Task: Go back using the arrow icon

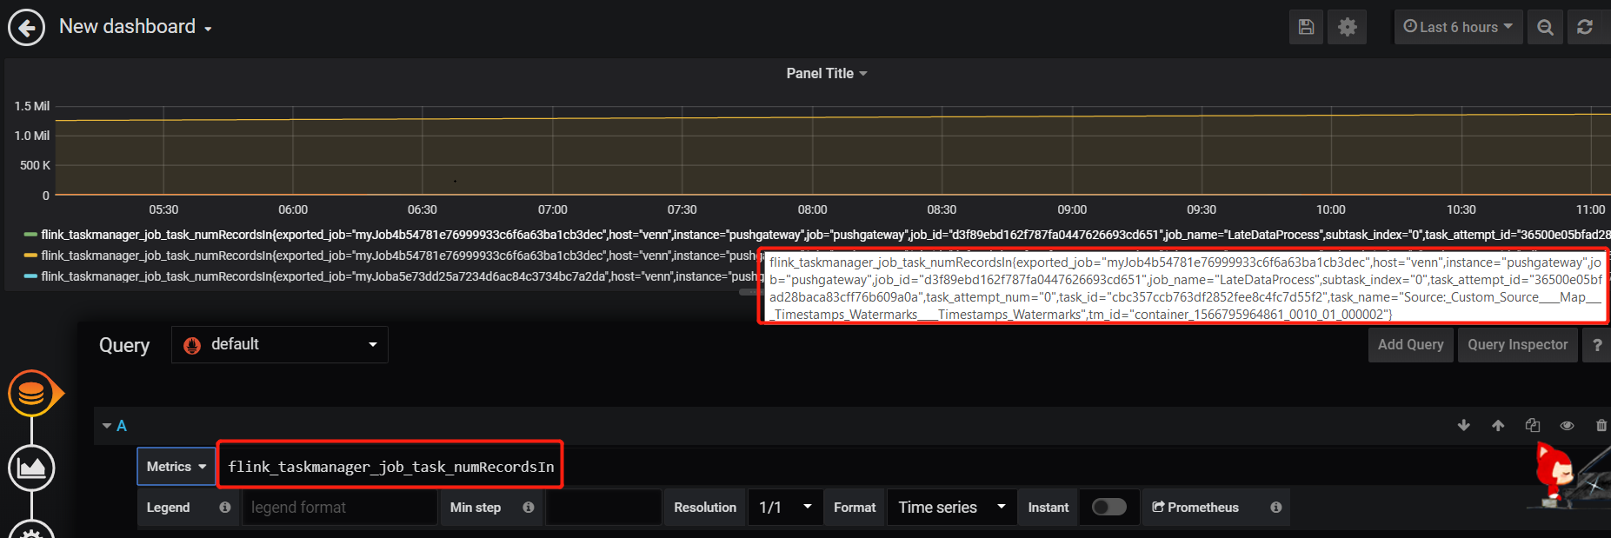Action: [x=27, y=27]
